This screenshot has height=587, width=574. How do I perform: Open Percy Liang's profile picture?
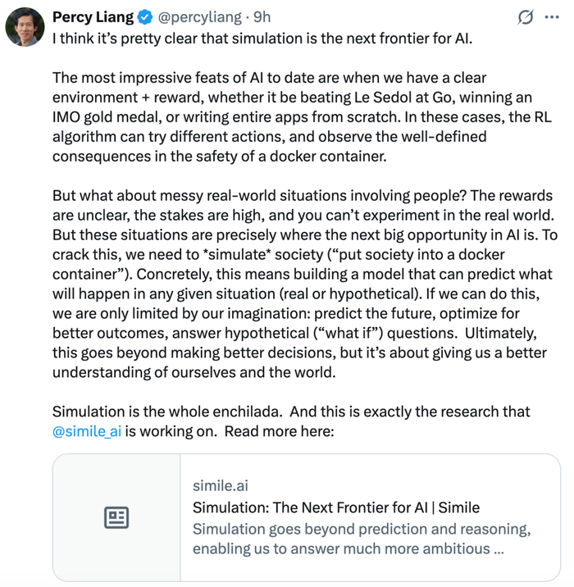pos(25,27)
